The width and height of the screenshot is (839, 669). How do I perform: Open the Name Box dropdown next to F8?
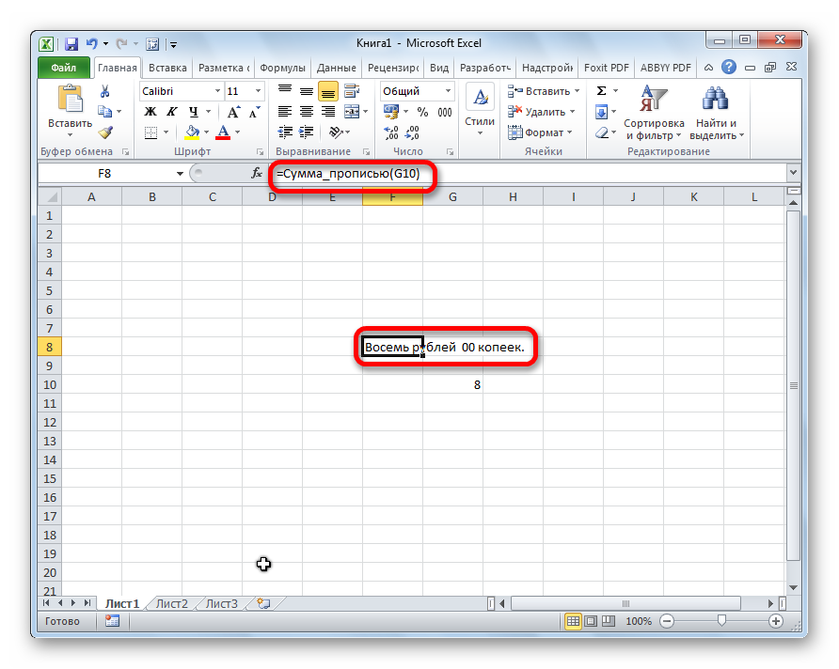coord(181,174)
